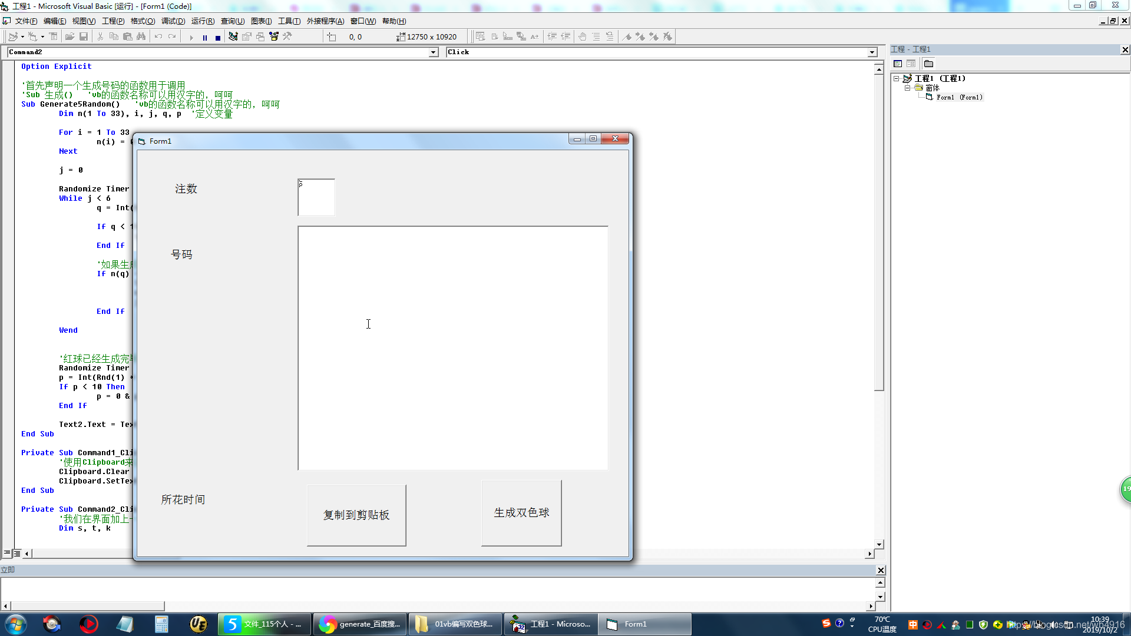Screen dimensions: 1131x636
Task: Switch to Procedure View at code bottom
Action: point(7,554)
